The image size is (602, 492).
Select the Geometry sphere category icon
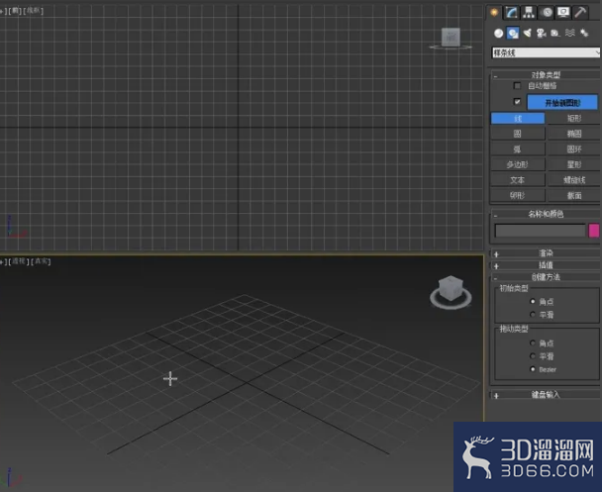[x=498, y=34]
